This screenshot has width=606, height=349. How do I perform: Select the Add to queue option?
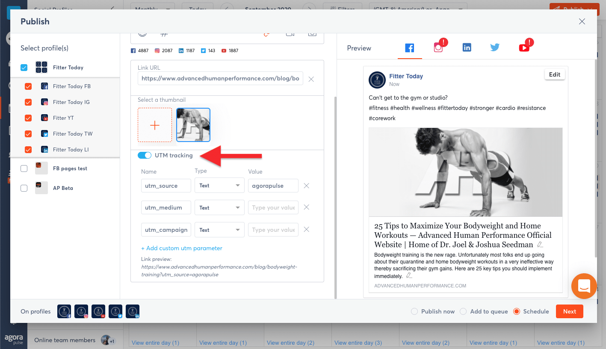[x=463, y=311]
